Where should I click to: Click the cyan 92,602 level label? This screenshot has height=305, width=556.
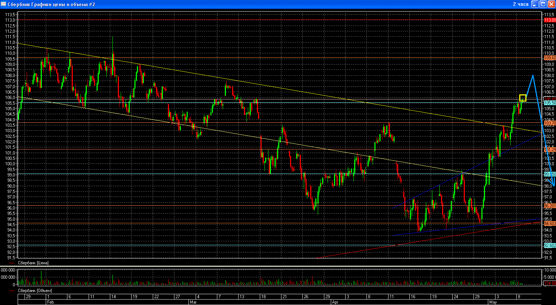click(550, 246)
